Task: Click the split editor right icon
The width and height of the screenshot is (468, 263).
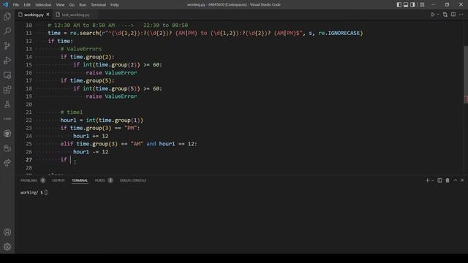Action: (453, 15)
